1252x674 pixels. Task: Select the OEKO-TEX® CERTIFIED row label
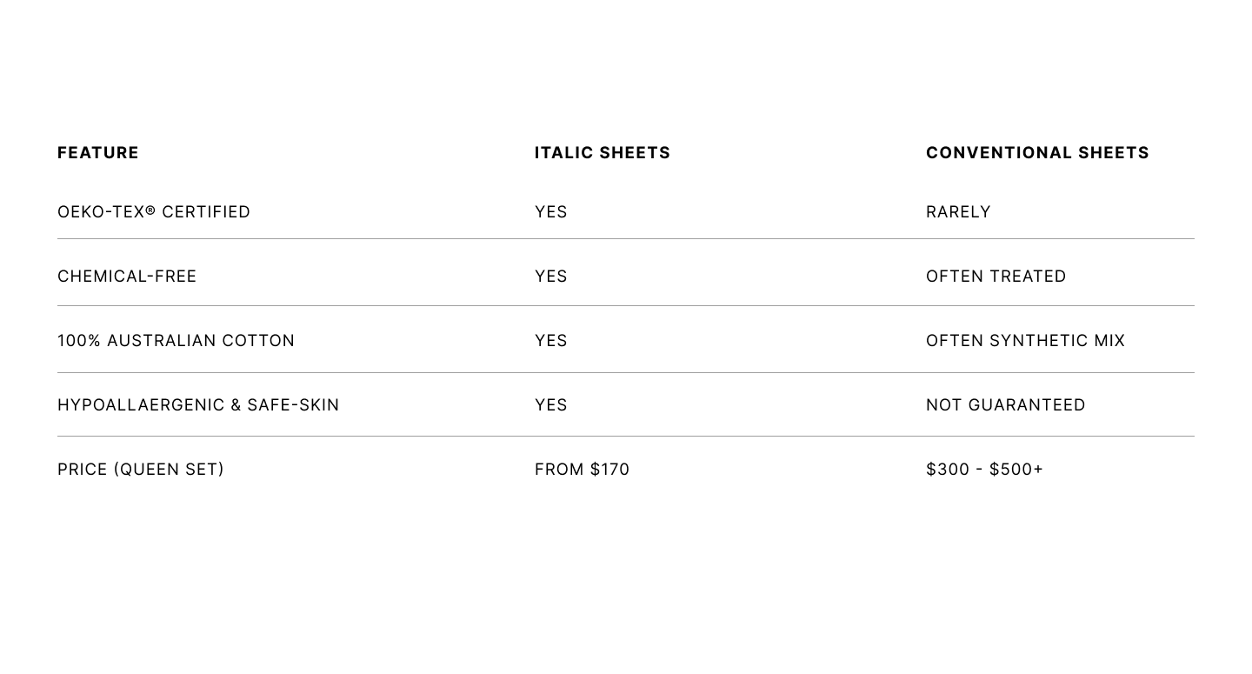pos(154,212)
